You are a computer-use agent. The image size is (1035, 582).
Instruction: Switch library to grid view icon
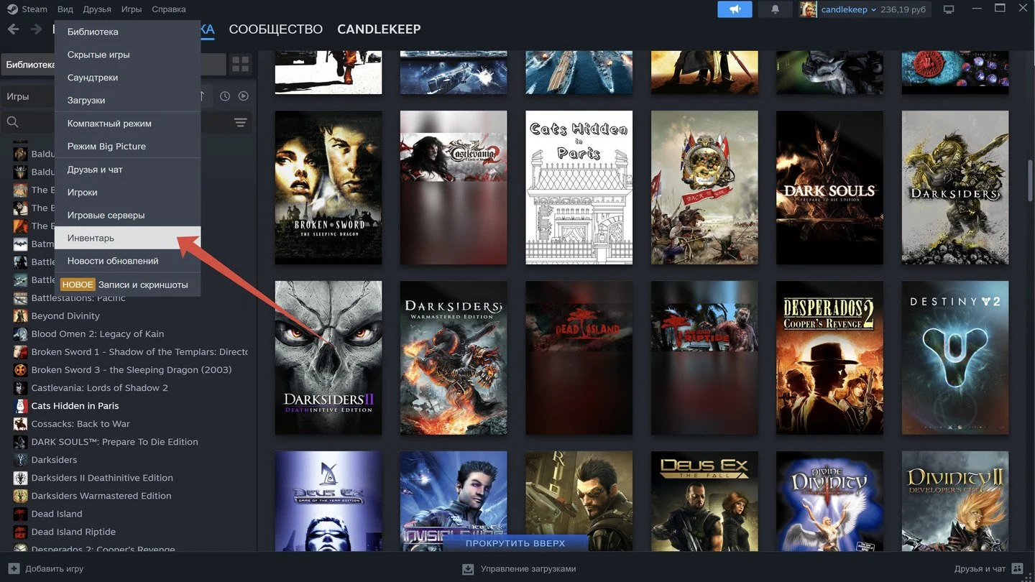pyautogui.click(x=240, y=65)
